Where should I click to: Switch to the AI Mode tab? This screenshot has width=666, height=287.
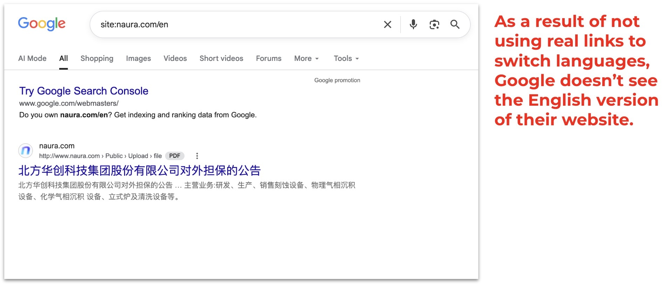pos(32,58)
